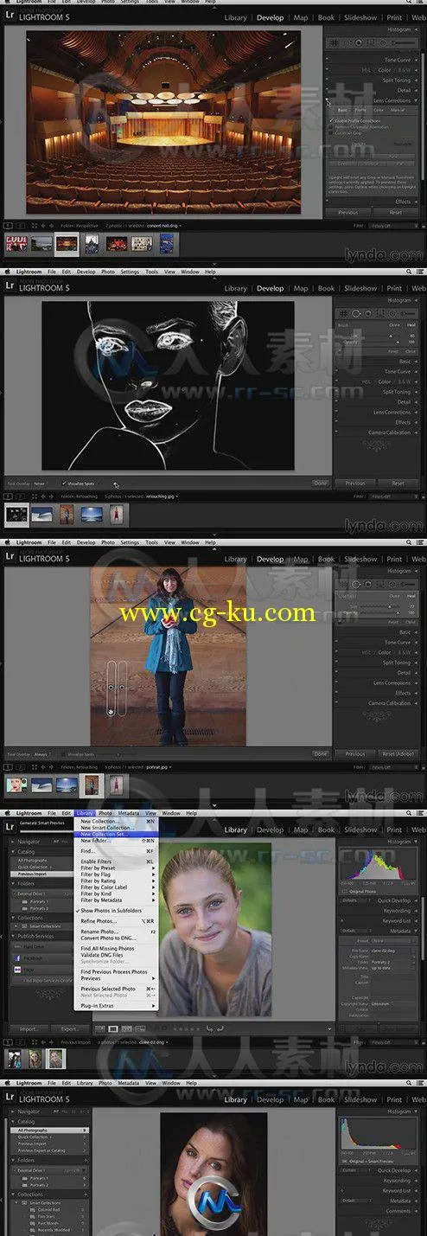Screen dimensions: 427x1236
Task: Click Reset button in the concert hall window
Action: pos(395,212)
